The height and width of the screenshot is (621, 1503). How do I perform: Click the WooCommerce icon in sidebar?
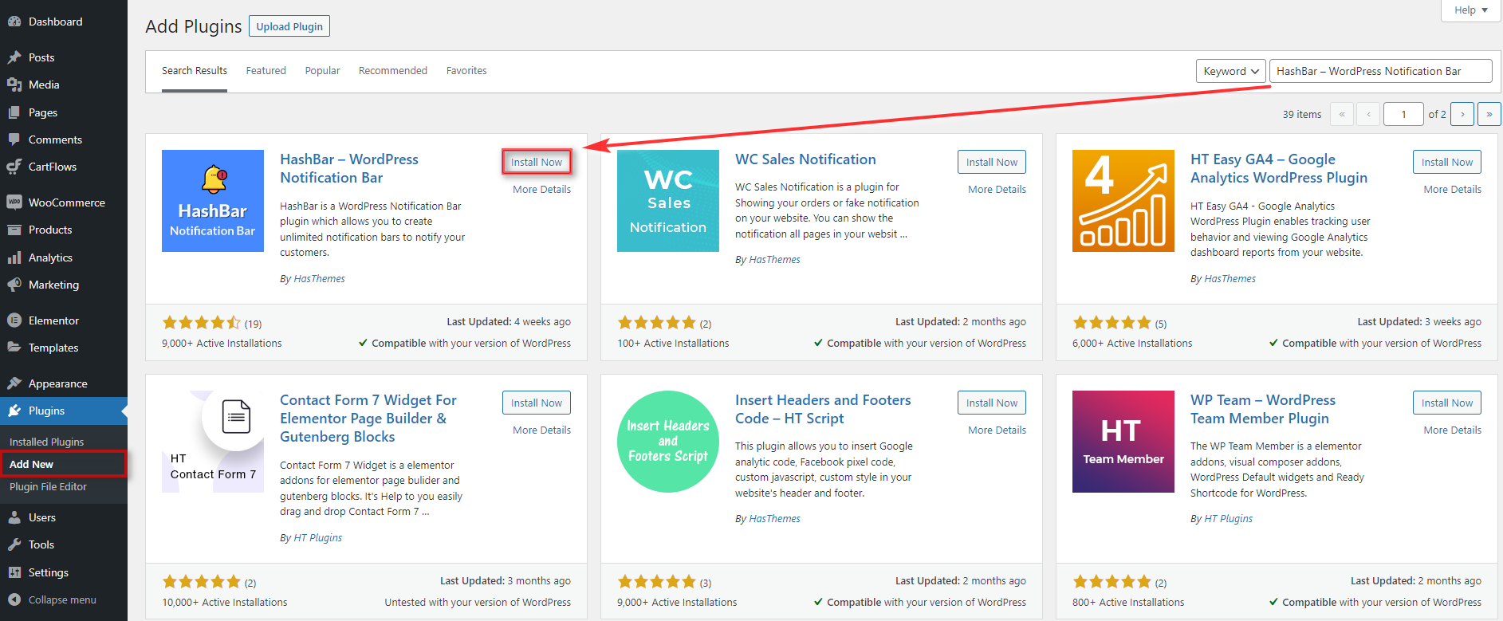tap(14, 202)
